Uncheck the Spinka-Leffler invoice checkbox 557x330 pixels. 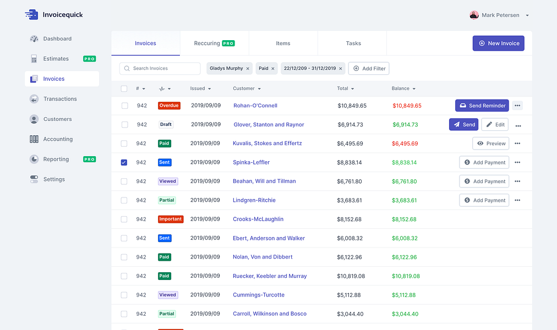(124, 162)
